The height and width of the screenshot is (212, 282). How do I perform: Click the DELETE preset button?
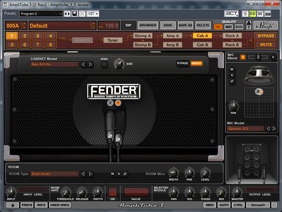tap(203, 25)
